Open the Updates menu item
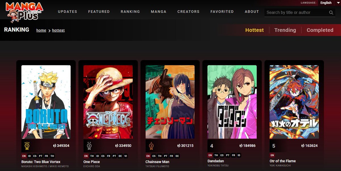341x171 pixels. click(68, 12)
